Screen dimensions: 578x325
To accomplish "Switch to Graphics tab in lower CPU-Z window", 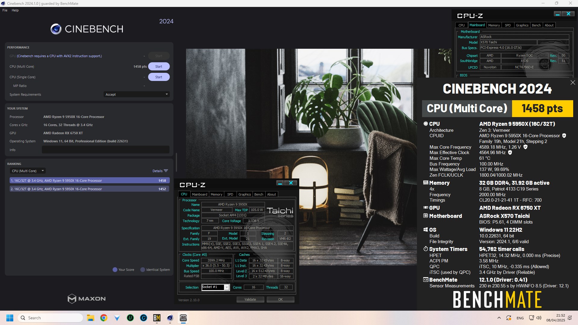I will tap(244, 194).
